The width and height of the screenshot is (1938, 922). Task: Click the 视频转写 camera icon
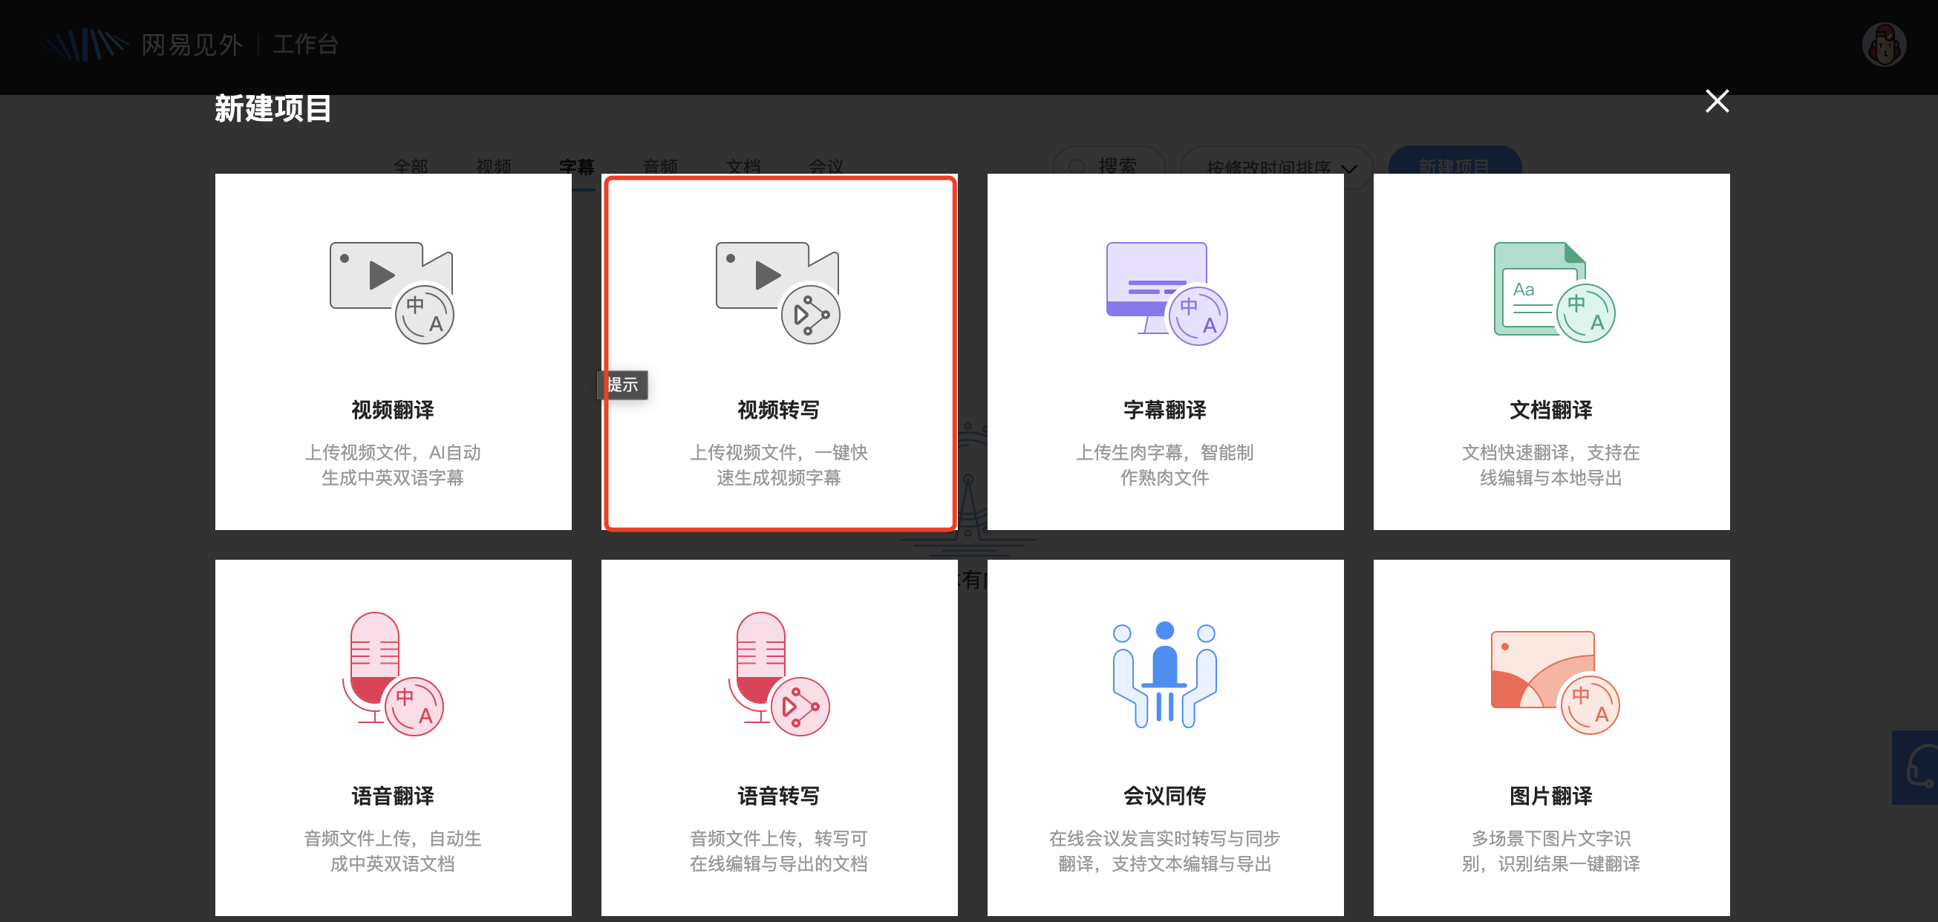(778, 292)
